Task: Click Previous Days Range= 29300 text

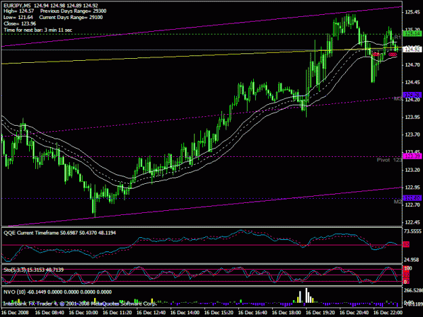Action: pos(73,11)
